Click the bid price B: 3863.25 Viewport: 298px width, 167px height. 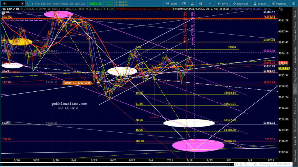[122, 2]
